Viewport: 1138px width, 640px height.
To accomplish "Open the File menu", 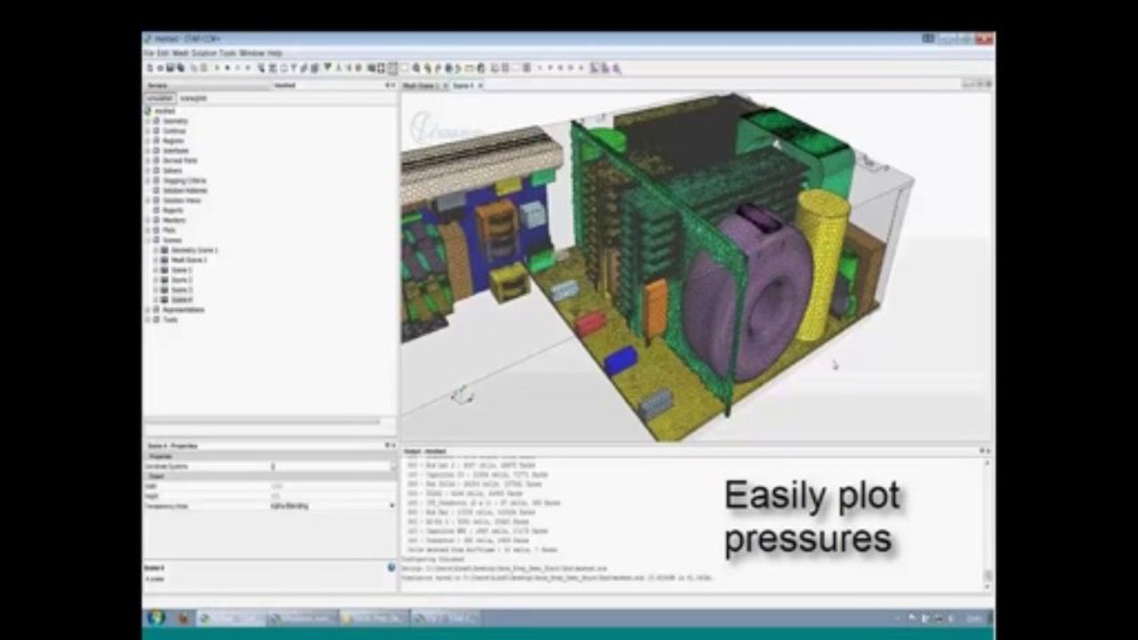I will [x=149, y=53].
